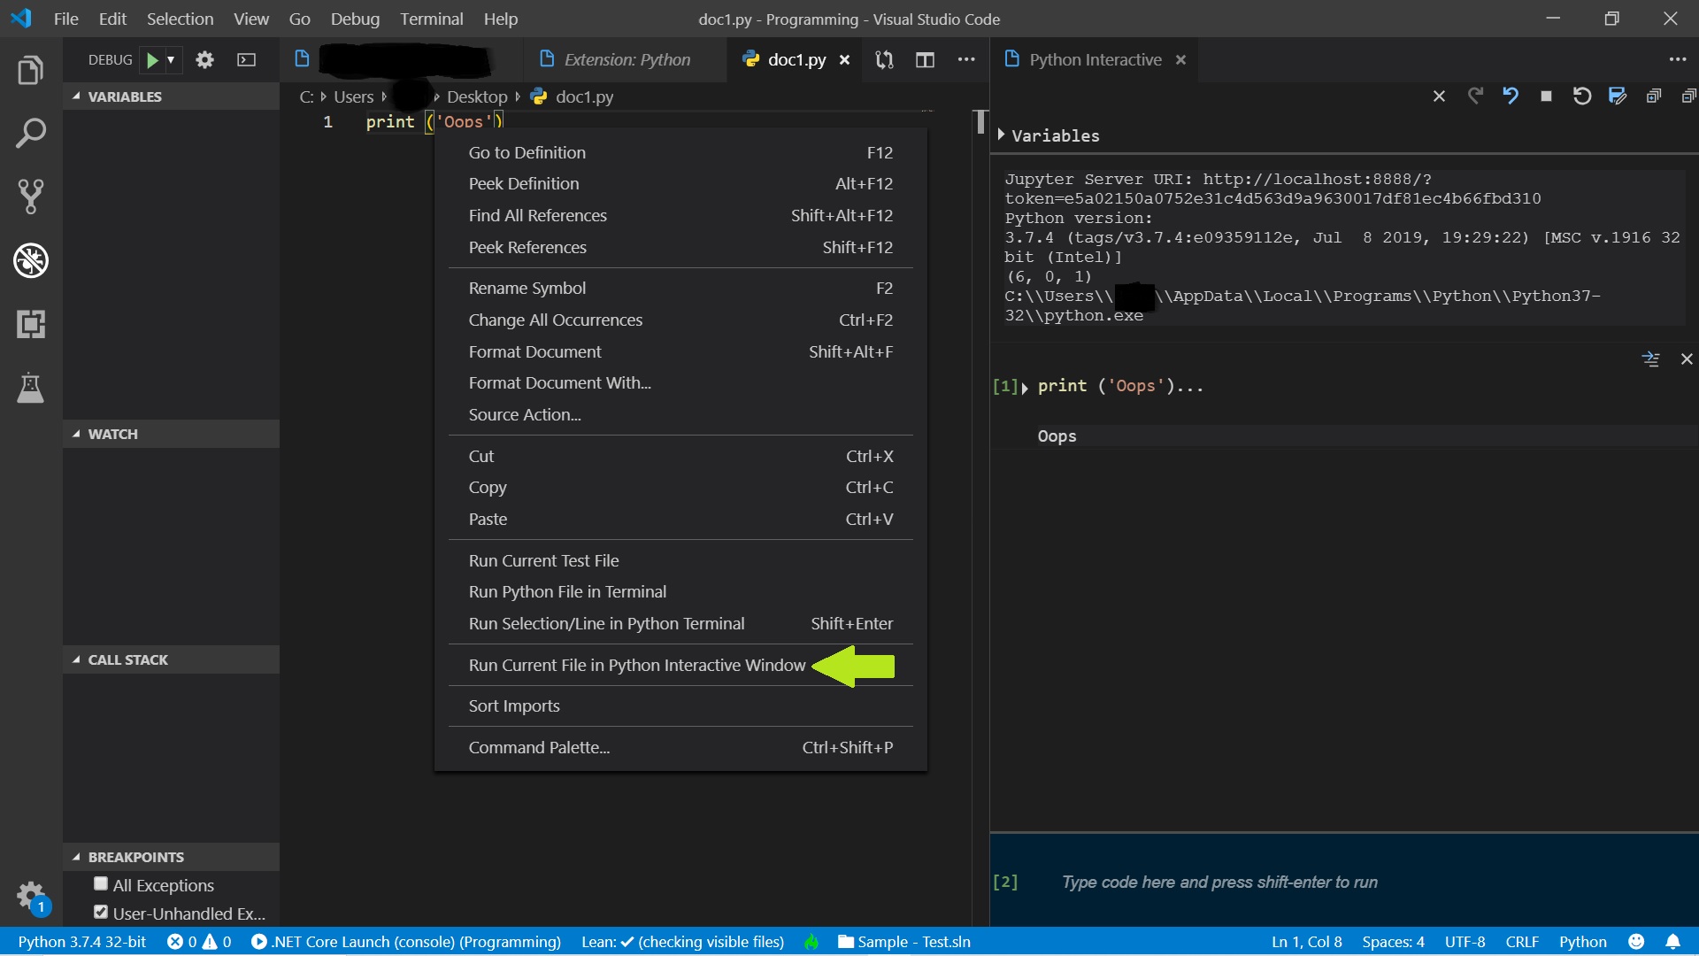Clear all cells in Python Interactive
This screenshot has height=956, width=1699.
point(1439,96)
